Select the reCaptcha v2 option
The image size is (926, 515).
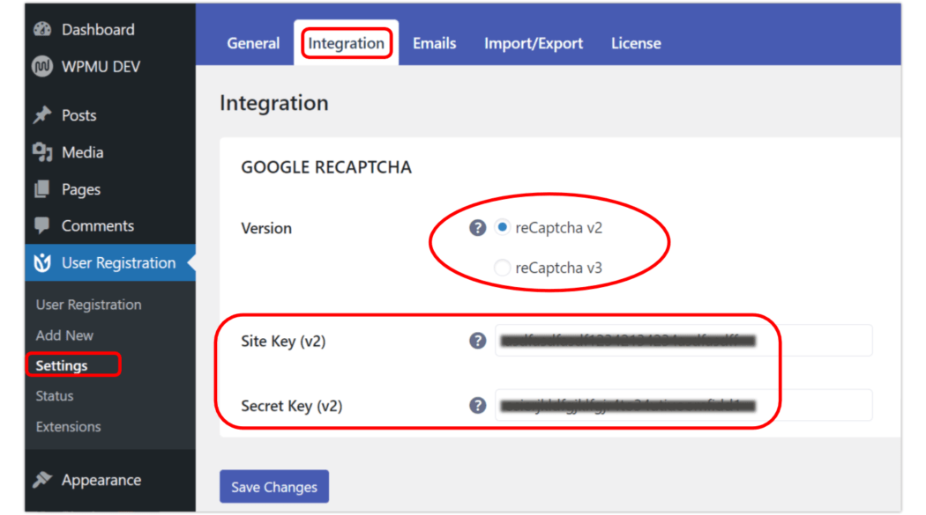click(502, 226)
